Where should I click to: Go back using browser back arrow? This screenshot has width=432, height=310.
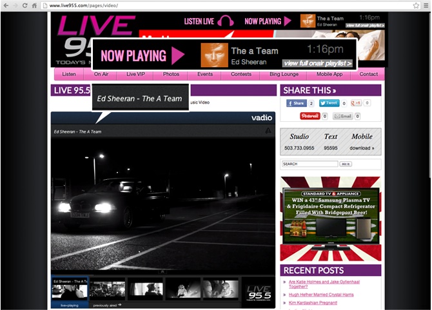point(6,5)
